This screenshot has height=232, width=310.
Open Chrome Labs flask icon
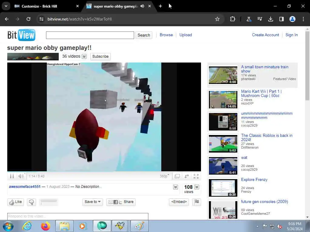[249, 19]
